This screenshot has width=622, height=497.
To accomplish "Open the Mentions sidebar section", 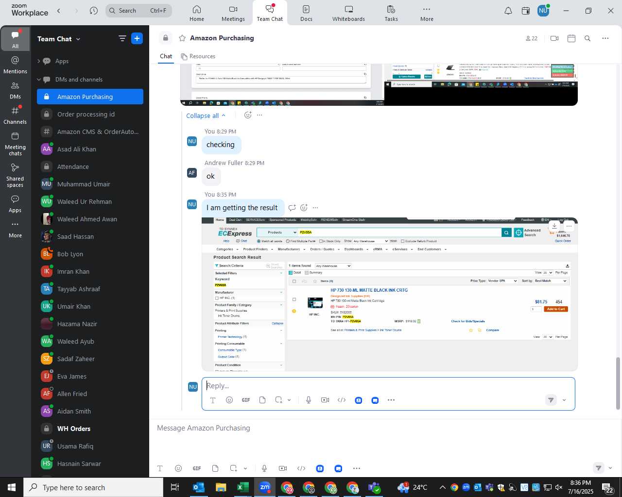I will click(x=15, y=65).
